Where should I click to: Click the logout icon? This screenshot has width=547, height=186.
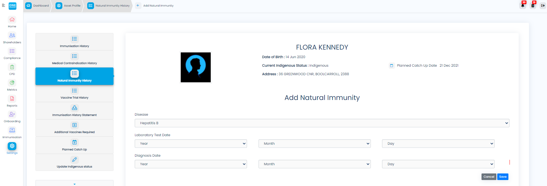click(x=543, y=5)
